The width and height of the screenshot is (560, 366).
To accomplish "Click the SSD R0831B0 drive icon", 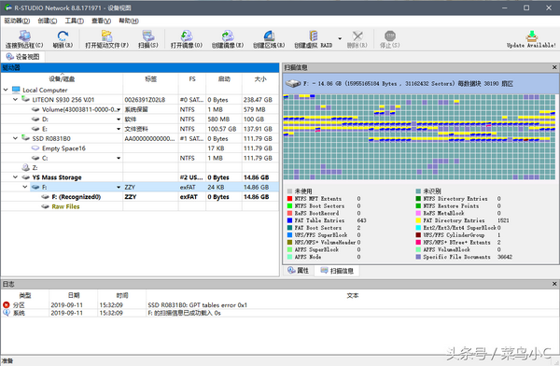I will [25, 138].
